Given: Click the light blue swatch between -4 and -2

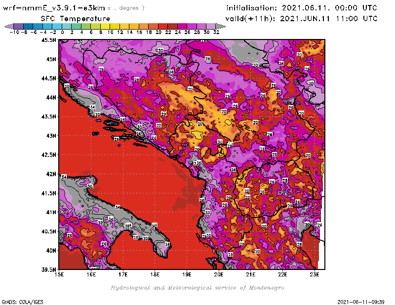Looking at the screenshot, I should (47, 27).
